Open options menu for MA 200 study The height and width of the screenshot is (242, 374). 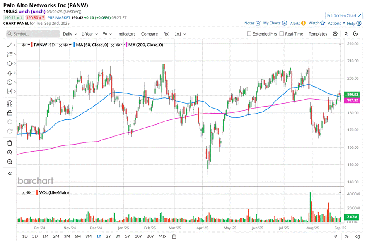123,45
